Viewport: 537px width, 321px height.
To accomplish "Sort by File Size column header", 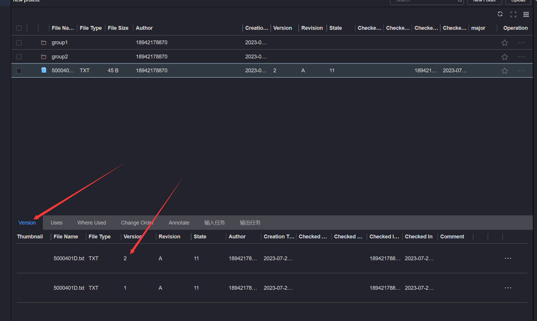I will [x=118, y=28].
